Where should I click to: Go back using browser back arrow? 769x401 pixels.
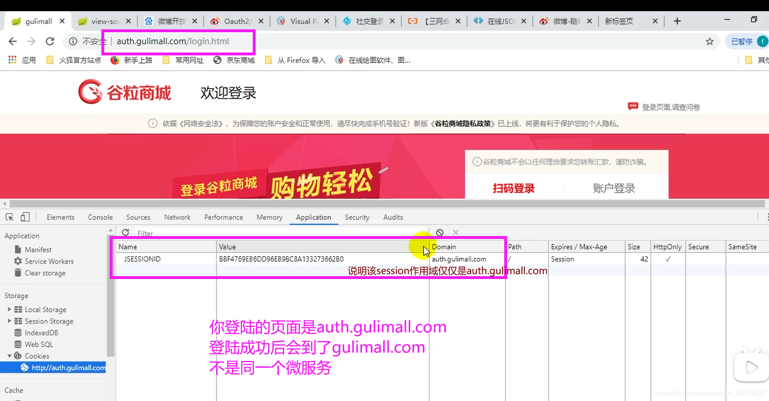point(13,41)
